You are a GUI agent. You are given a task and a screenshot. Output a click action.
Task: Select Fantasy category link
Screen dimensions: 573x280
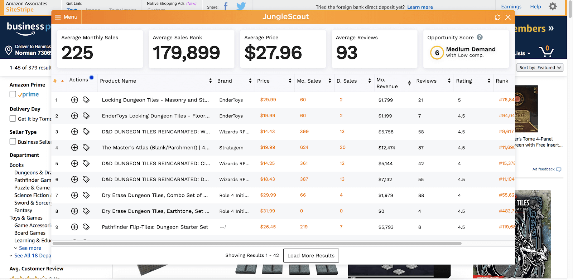coord(23,210)
